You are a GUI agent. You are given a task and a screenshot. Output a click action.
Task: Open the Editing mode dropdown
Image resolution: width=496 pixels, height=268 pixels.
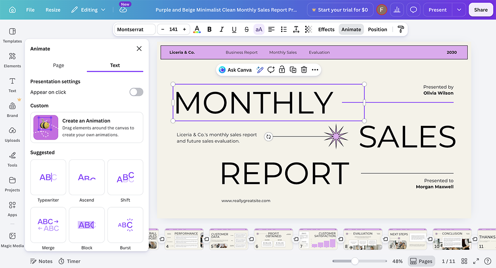point(88,10)
